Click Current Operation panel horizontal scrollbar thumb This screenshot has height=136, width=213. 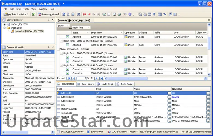coord(17,132)
